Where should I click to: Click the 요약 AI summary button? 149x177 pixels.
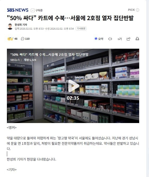99,39
